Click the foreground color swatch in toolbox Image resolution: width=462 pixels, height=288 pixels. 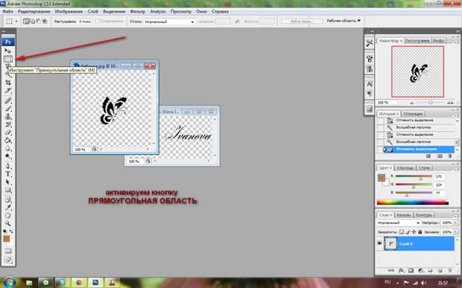click(x=6, y=239)
